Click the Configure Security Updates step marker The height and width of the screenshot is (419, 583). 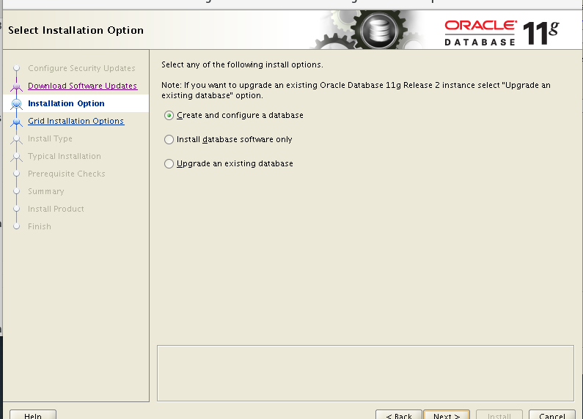16,68
